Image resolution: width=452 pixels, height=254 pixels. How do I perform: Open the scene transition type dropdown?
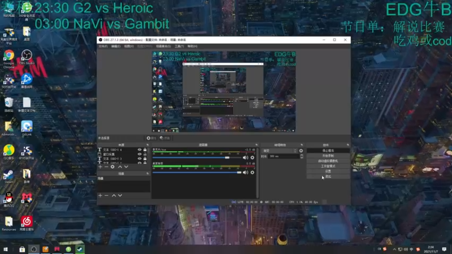pyautogui.click(x=279, y=151)
